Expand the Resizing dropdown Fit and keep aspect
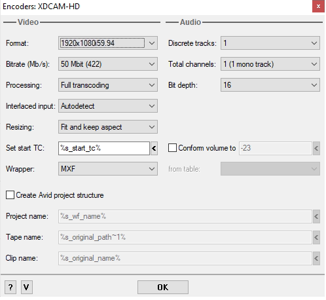This screenshot has height=300, width=326. 108,127
